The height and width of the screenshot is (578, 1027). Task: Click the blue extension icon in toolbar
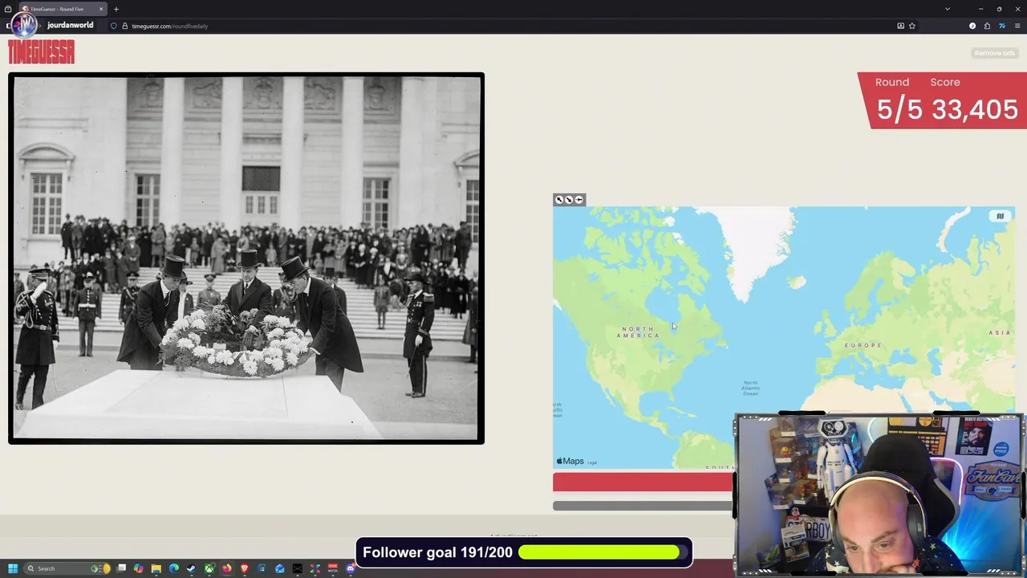(x=1002, y=26)
